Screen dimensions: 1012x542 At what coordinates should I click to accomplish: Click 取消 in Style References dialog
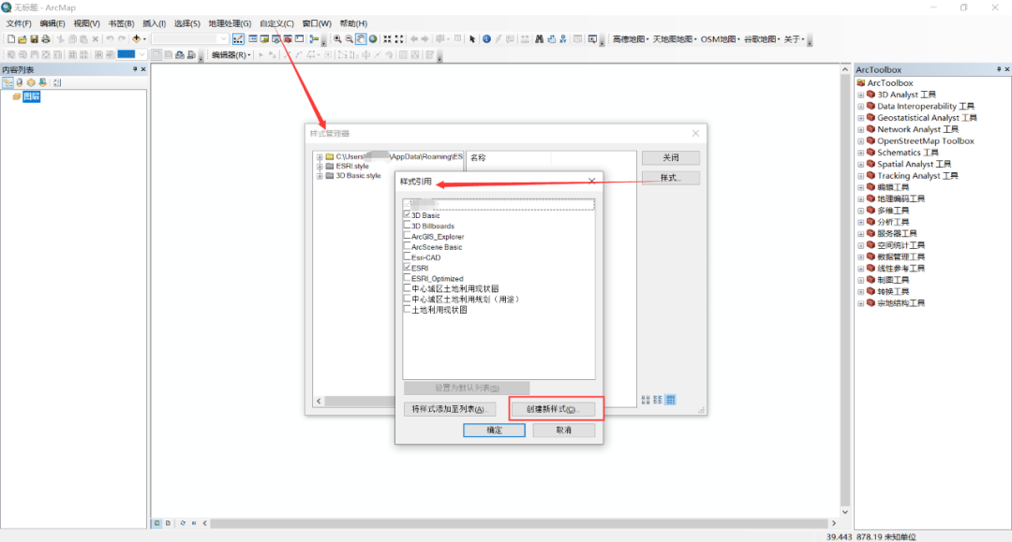pyautogui.click(x=563, y=430)
